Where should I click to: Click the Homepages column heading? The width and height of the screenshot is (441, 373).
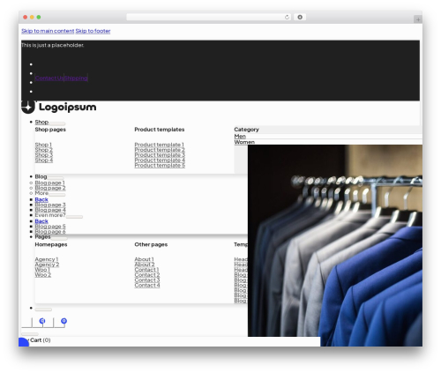pyautogui.click(x=51, y=244)
